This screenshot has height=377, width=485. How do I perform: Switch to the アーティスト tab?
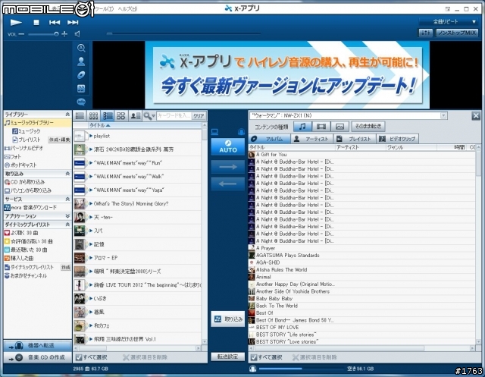point(311,139)
